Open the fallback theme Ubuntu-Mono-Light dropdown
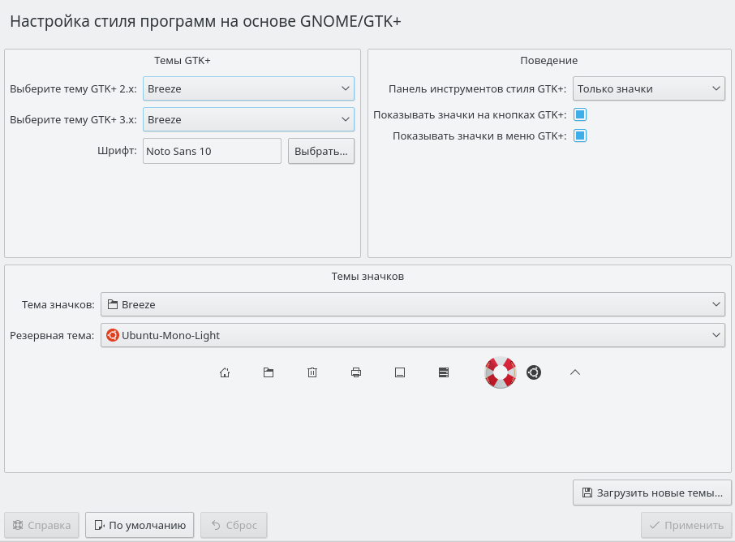 click(x=412, y=335)
